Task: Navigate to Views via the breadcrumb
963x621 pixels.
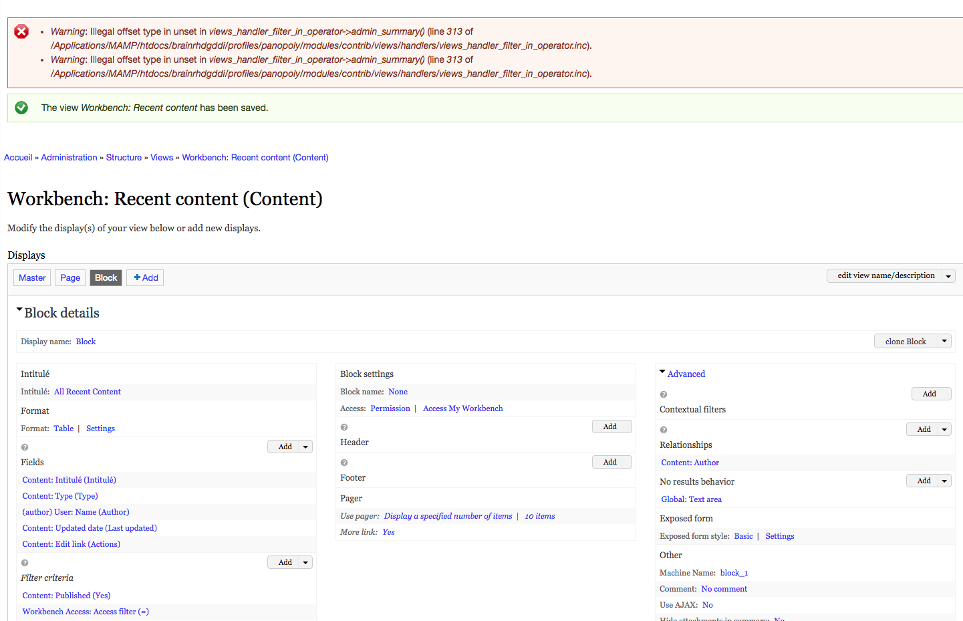Action: pos(162,157)
